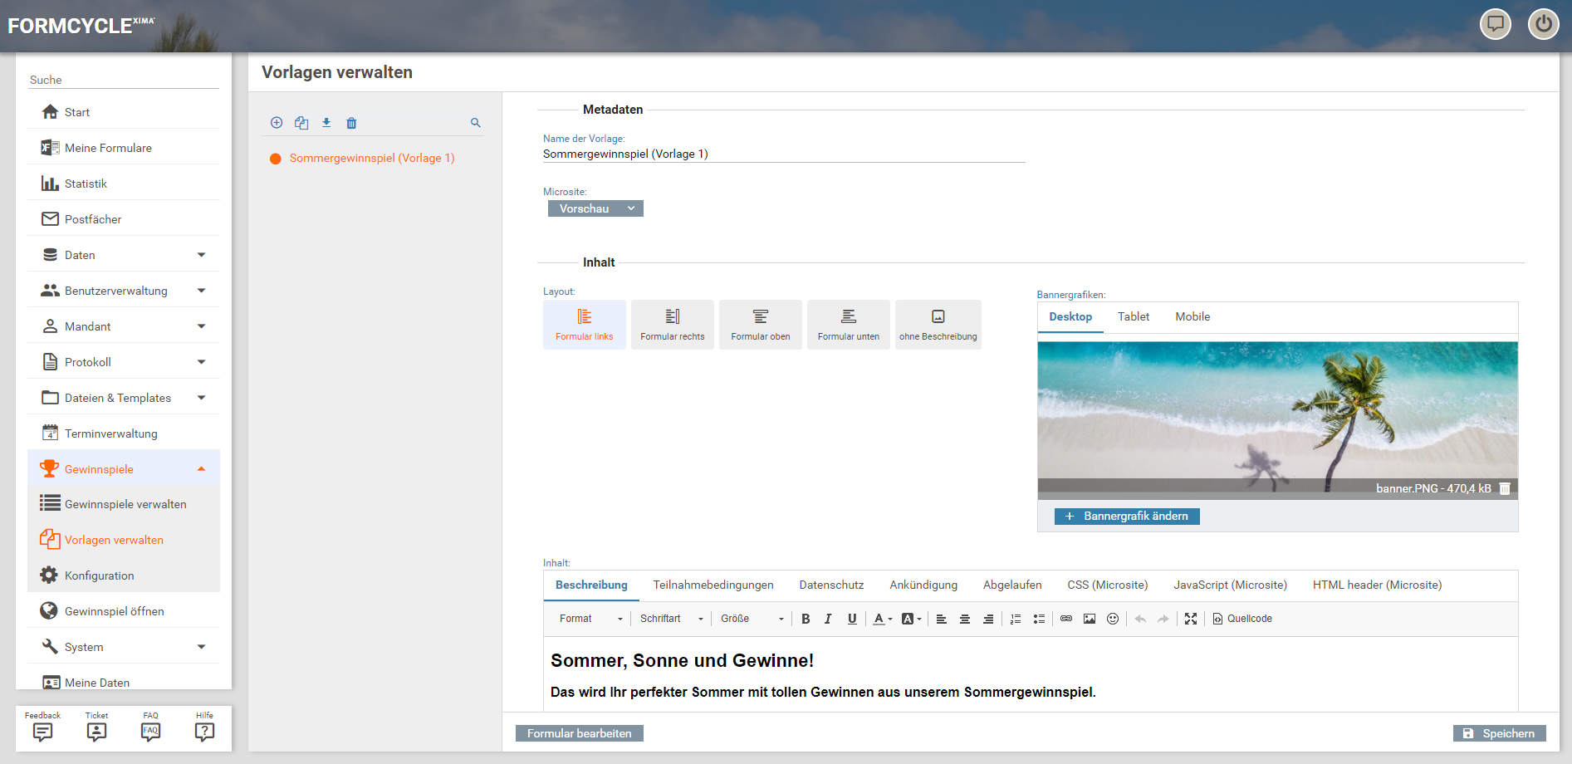
Task: Click the Speichern button
Action: 1500,733
